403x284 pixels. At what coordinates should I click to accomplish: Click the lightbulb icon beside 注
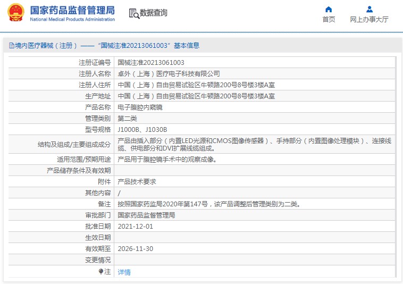point(101,271)
